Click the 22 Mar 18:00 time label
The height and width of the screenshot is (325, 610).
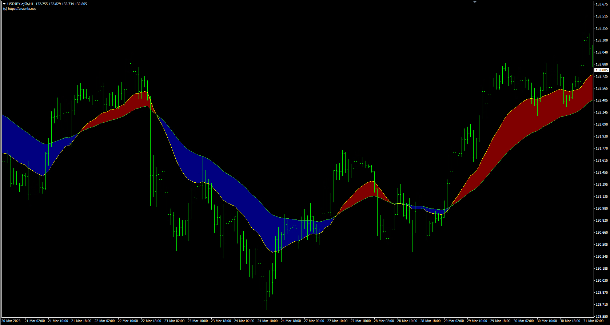tap(151, 321)
